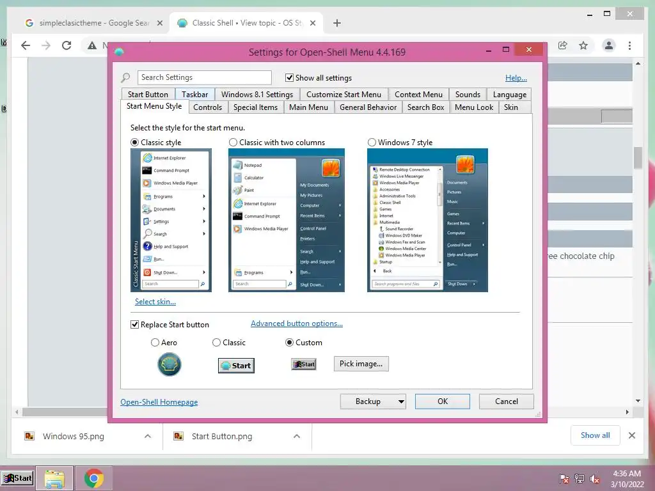Image resolution: width=655 pixels, height=491 pixels.
Task: Open a new Chrome tab
Action: (337, 23)
